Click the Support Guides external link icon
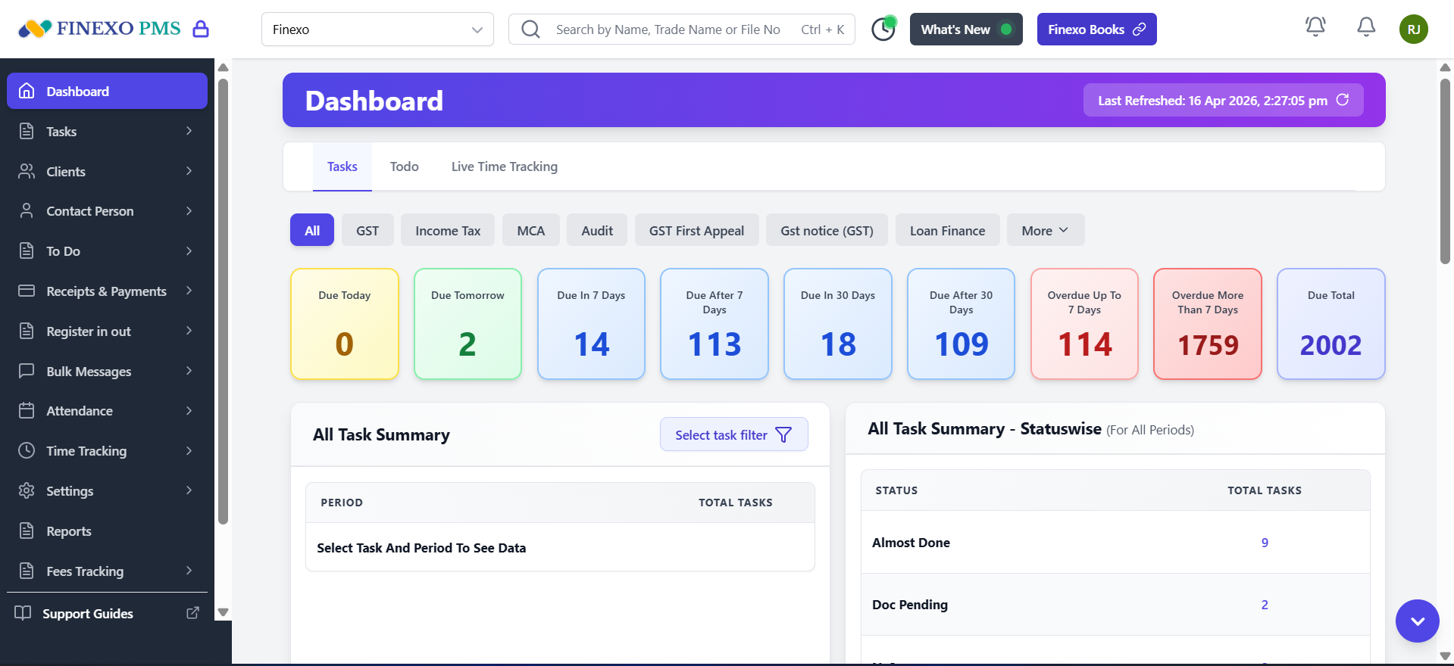1454x666 pixels. 193,613
